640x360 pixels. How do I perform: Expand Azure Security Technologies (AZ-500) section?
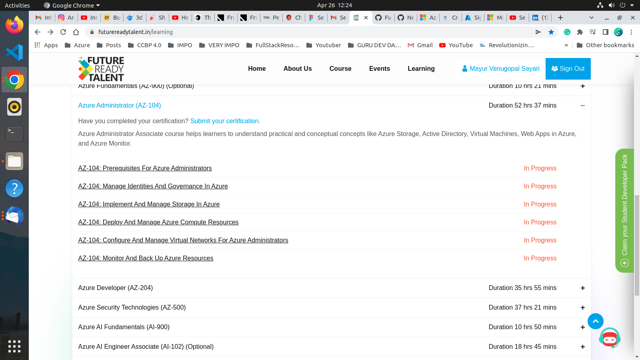pyautogui.click(x=583, y=308)
